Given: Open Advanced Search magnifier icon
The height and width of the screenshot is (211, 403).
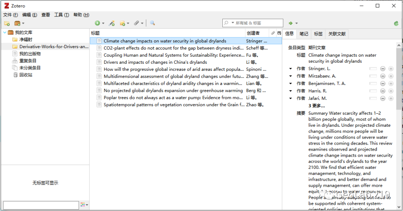Looking at the screenshot, I should click(x=152, y=23).
